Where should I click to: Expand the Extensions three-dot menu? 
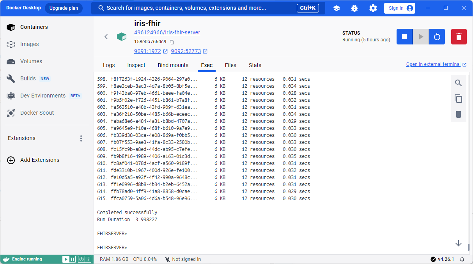(81, 138)
